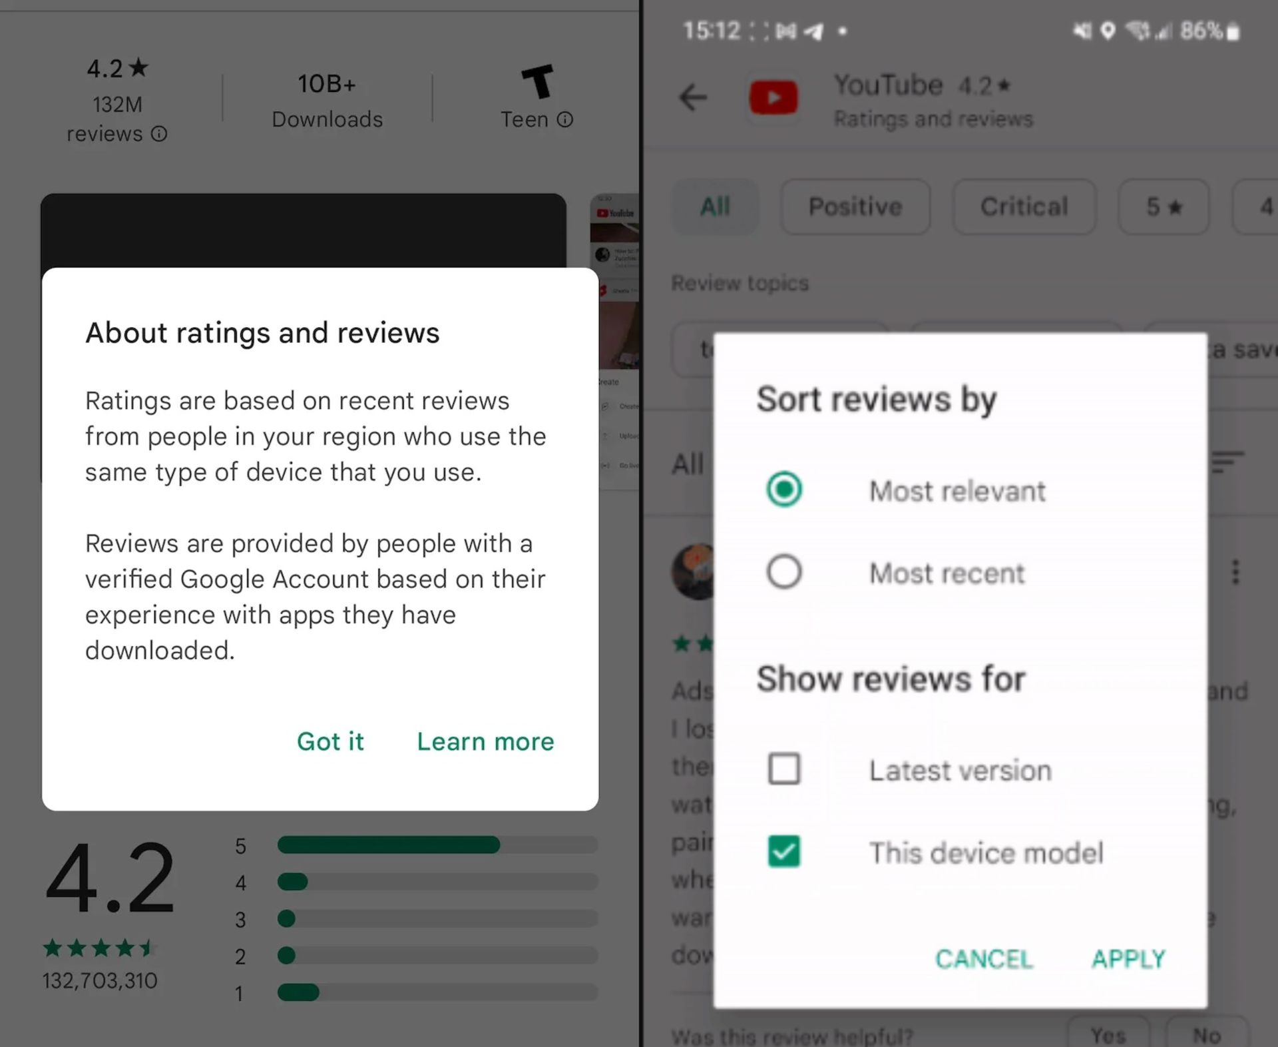Viewport: 1278px width, 1047px height.
Task: Open the review sort filter icon
Action: 1227,462
